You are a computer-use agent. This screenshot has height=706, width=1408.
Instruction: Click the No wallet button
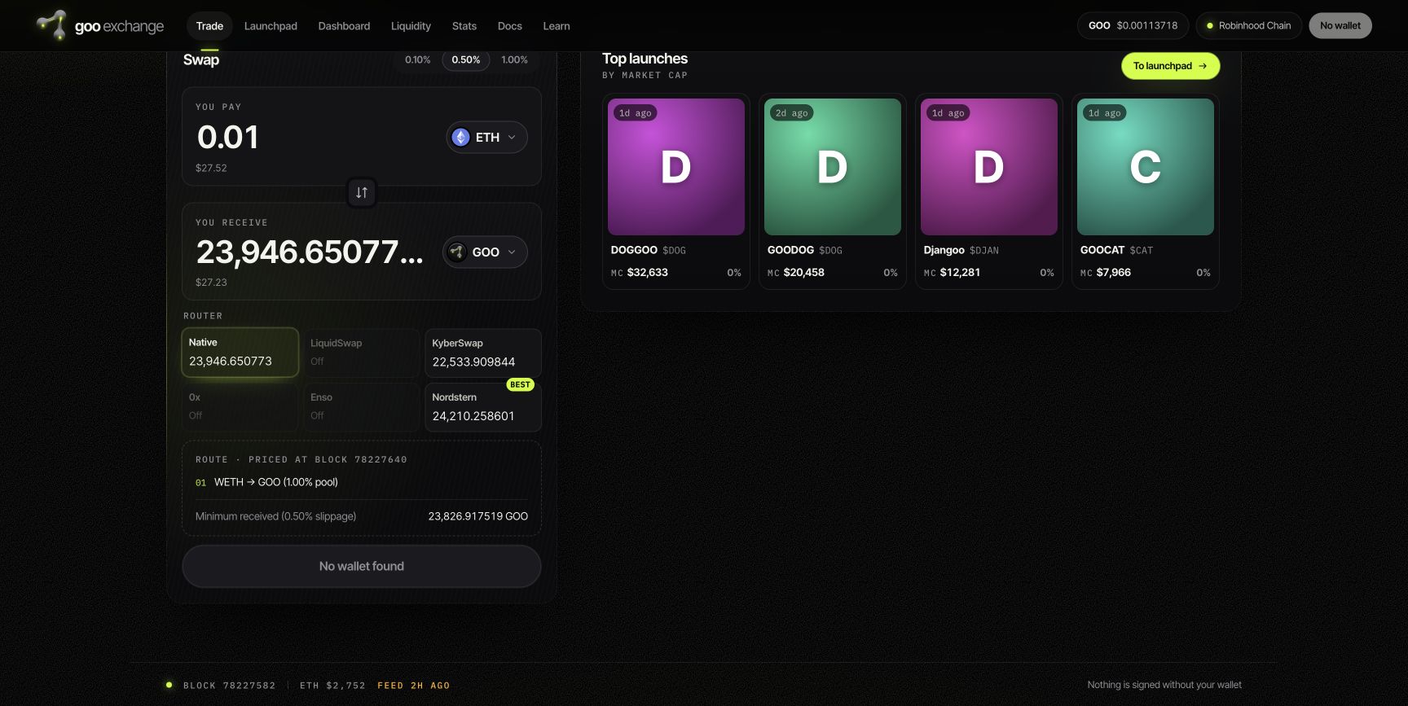pyautogui.click(x=1340, y=26)
